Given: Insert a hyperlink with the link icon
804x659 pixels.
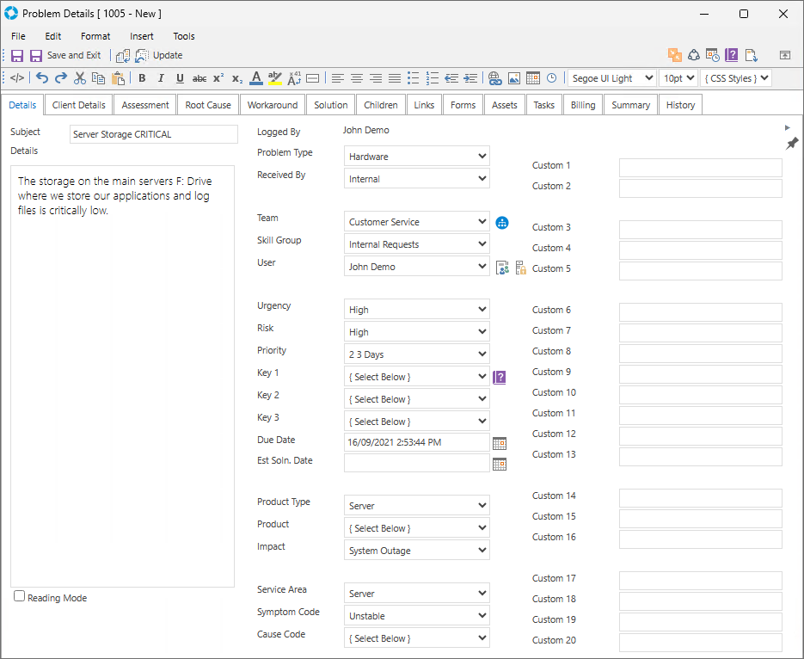Looking at the screenshot, I should point(494,78).
